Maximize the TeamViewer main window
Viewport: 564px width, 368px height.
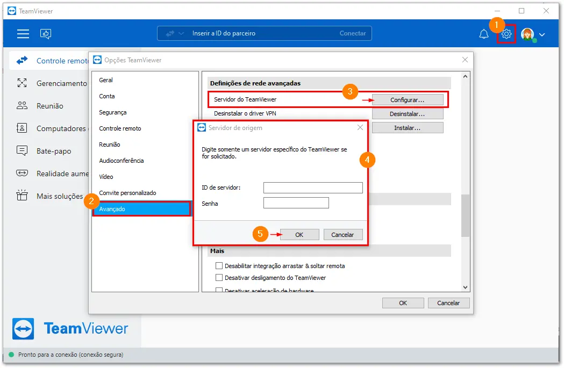pos(522,11)
